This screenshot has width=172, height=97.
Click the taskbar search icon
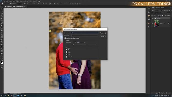tap(5, 96)
